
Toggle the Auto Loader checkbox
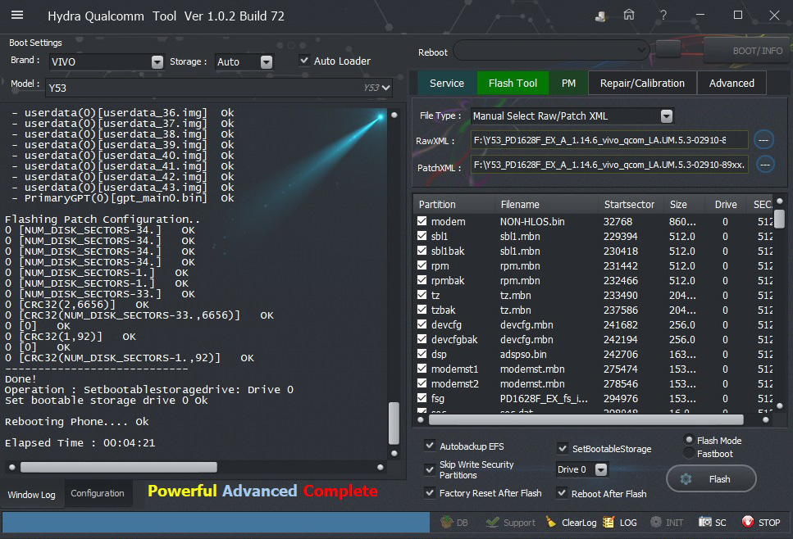pyautogui.click(x=304, y=61)
